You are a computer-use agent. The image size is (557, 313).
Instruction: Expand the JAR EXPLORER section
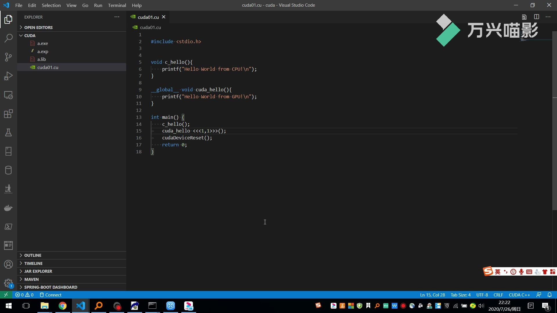click(72, 271)
